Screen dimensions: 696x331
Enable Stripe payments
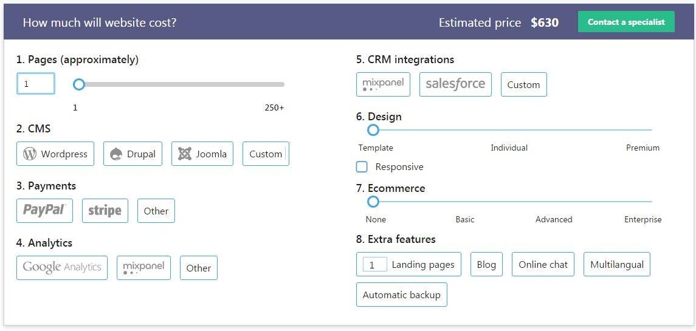[x=105, y=211]
